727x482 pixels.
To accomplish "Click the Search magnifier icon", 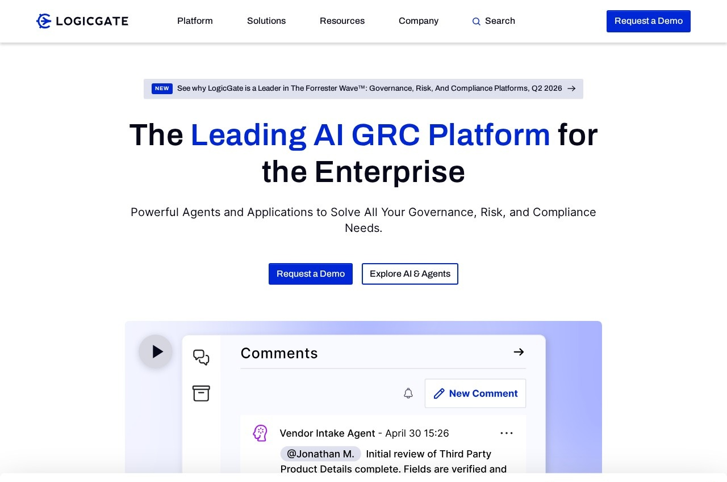I will coord(477,22).
